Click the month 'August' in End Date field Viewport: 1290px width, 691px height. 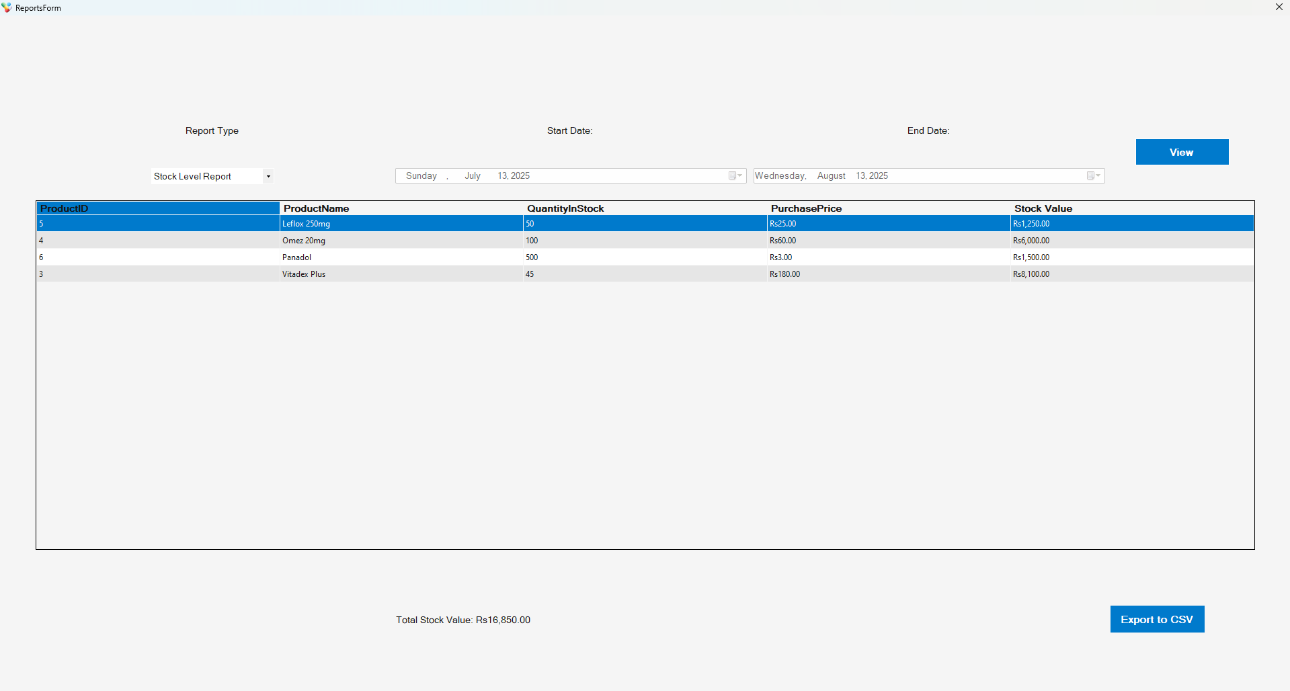(x=832, y=176)
